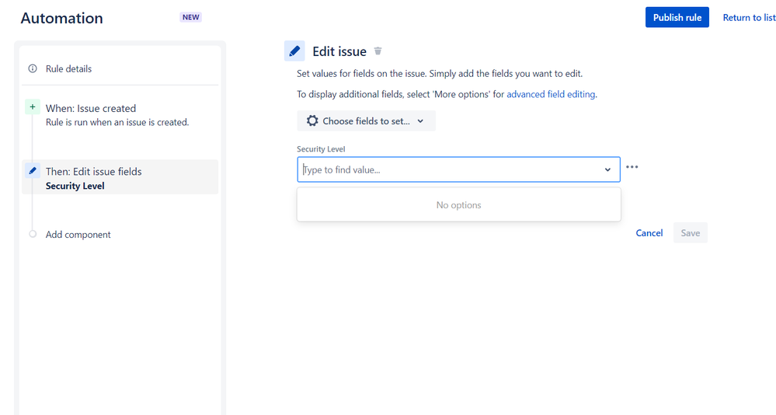The image size is (776, 415).
Task: Click the pencil icon beside Then: Edit issue fields
Action: click(x=33, y=171)
